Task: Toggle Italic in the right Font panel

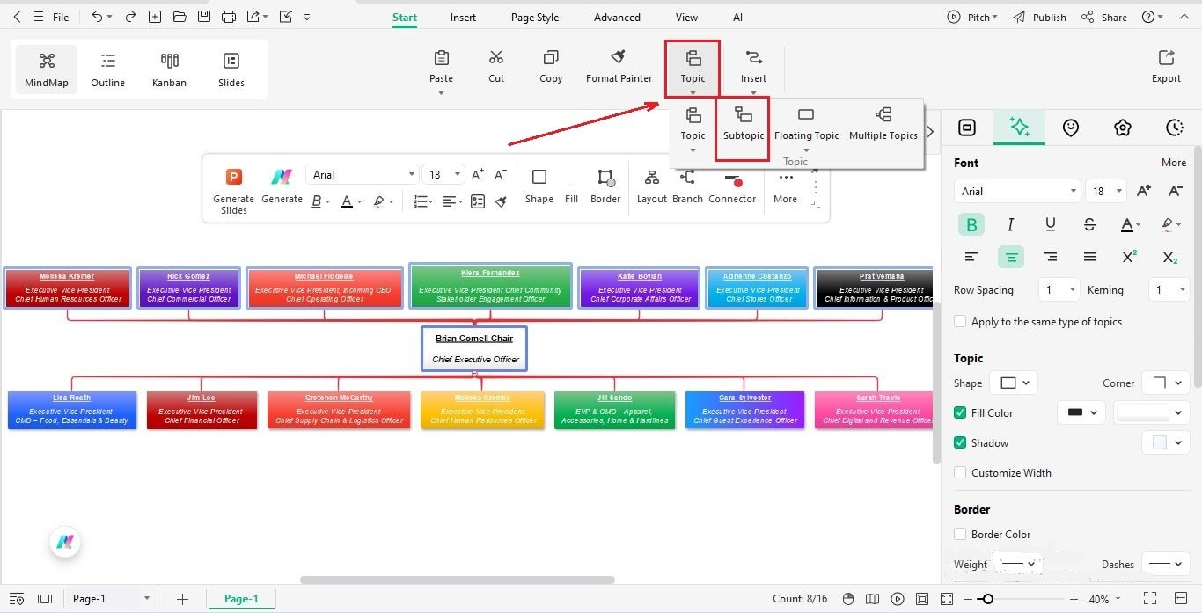Action: tap(1011, 224)
